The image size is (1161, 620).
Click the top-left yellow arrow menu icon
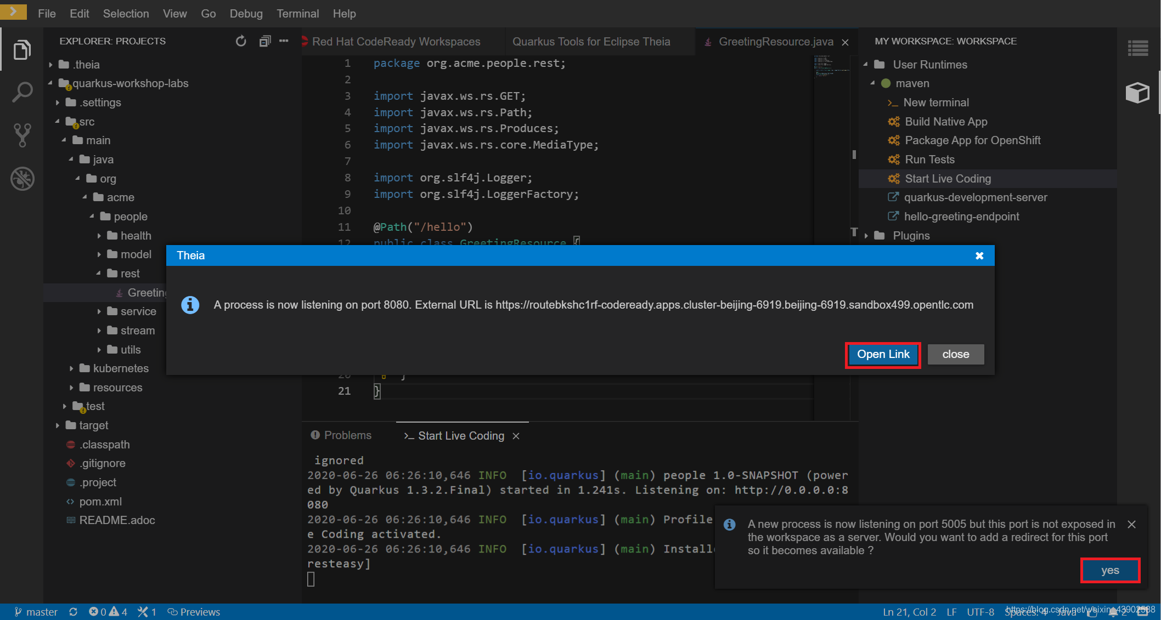13,11
